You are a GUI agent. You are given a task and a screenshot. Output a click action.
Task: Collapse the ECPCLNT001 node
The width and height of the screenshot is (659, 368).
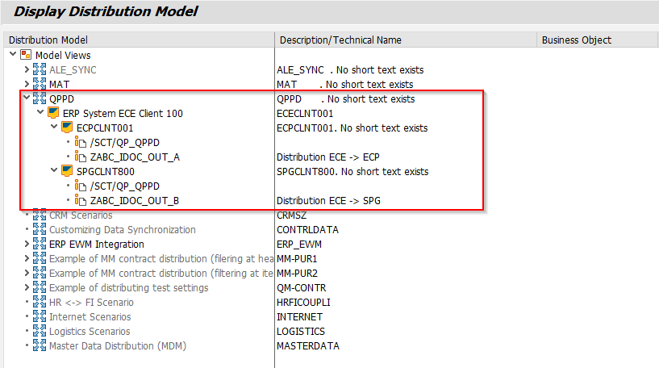(x=54, y=128)
